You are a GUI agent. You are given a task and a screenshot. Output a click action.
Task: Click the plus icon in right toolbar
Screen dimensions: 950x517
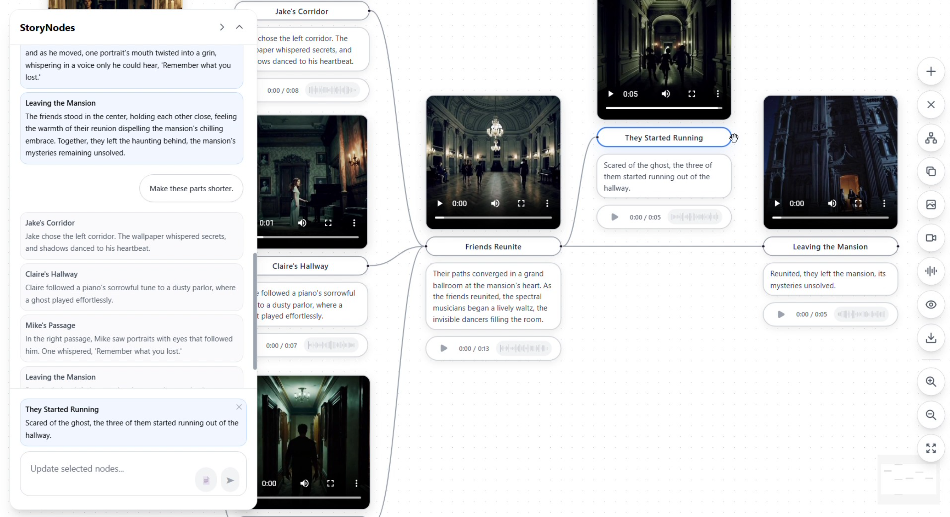point(931,71)
